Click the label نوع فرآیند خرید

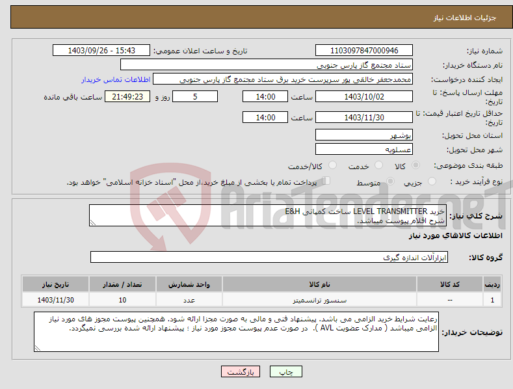(477, 181)
